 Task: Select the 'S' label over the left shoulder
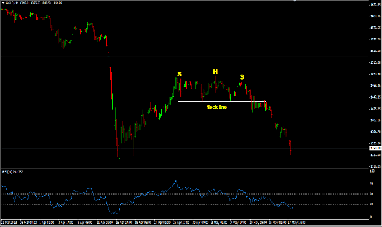click(179, 74)
